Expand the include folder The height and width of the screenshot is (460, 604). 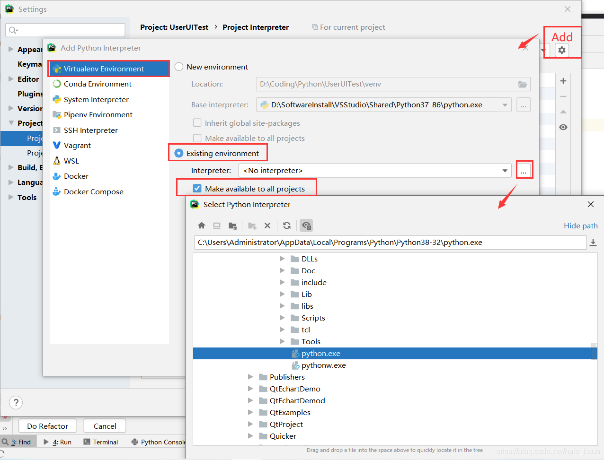pyautogui.click(x=283, y=282)
